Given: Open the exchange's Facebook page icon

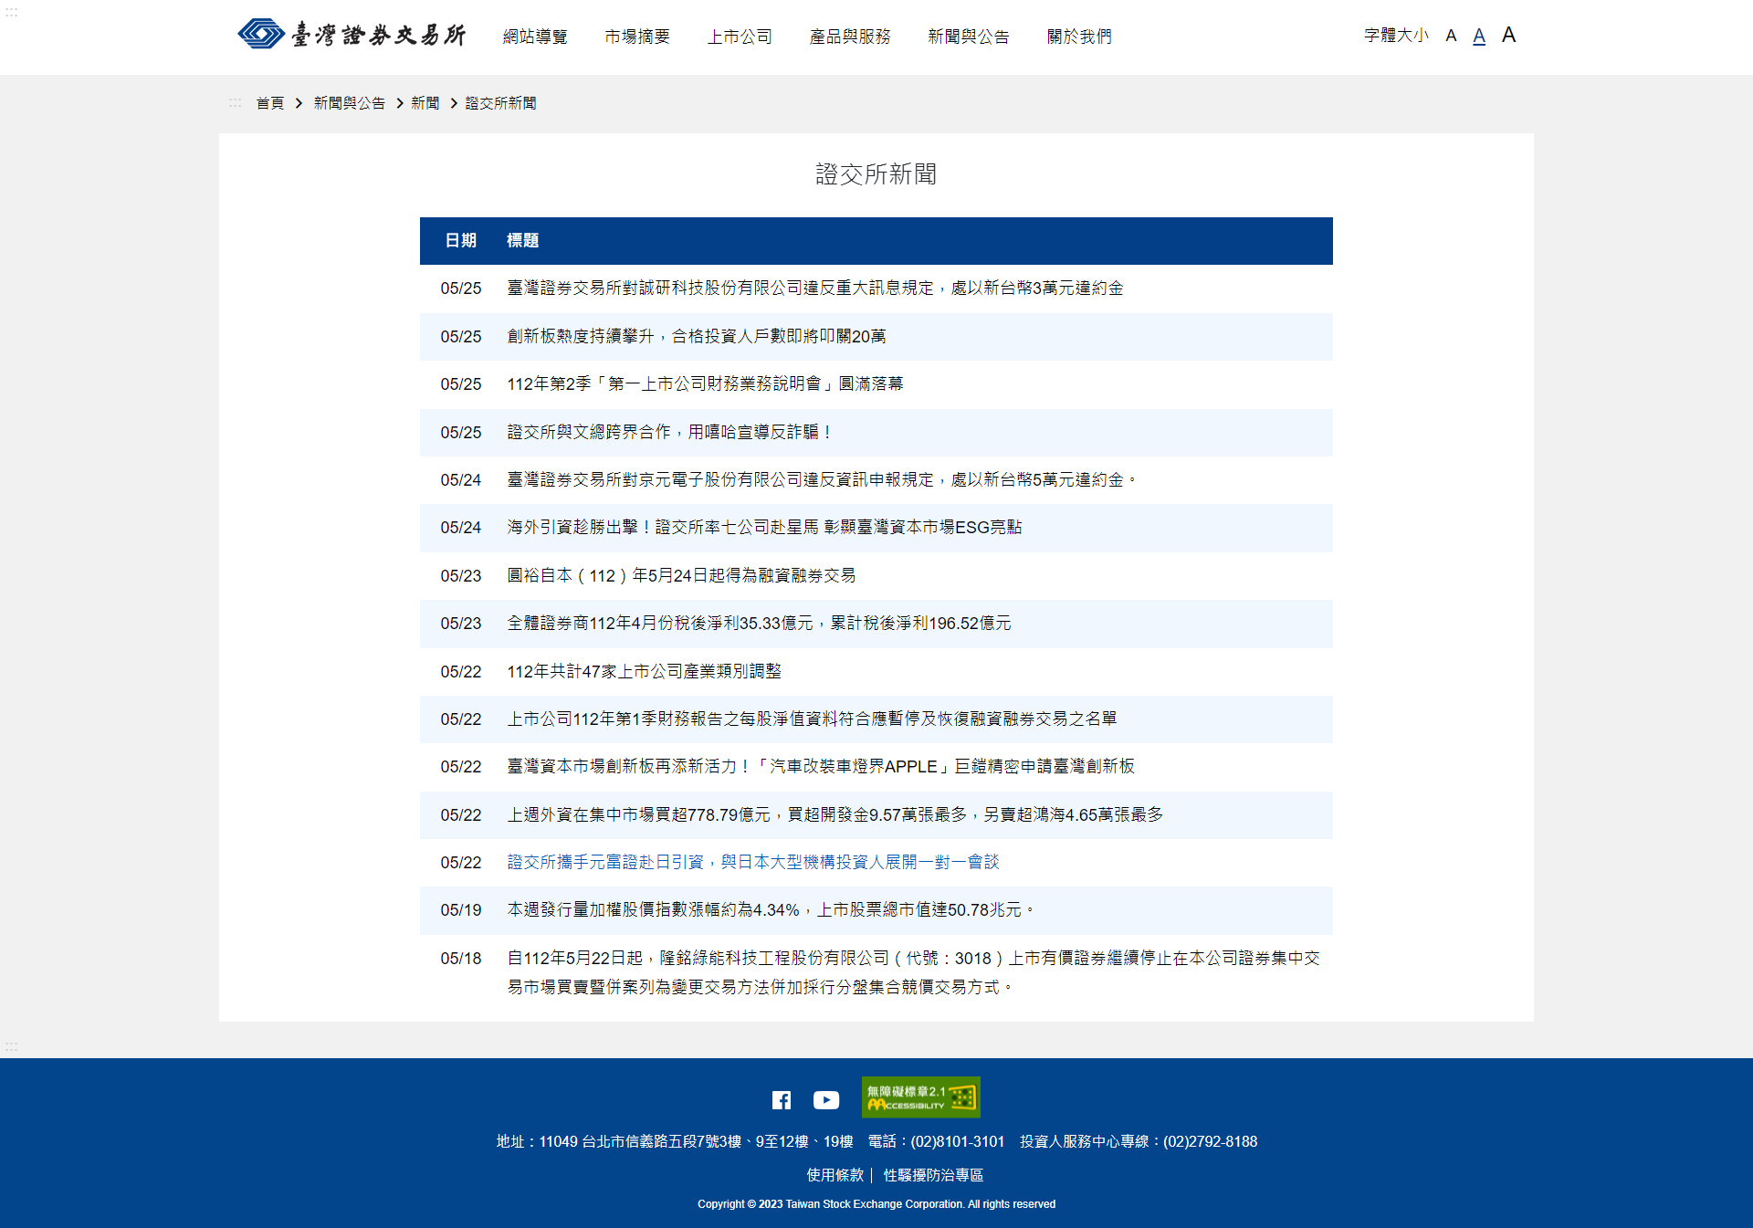Looking at the screenshot, I should point(782,1099).
